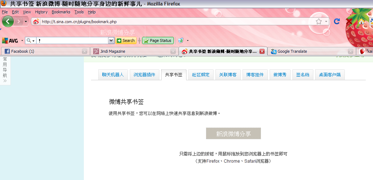The width and height of the screenshot is (373, 180).
Task: Go to the Home page icon
Action: 361,21
